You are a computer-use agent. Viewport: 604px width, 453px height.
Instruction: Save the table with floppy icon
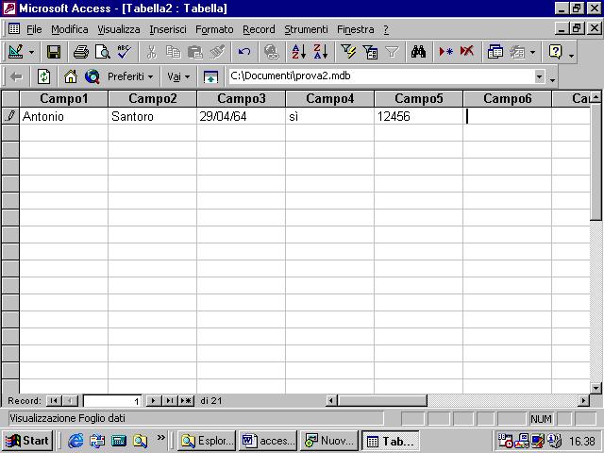[54, 52]
